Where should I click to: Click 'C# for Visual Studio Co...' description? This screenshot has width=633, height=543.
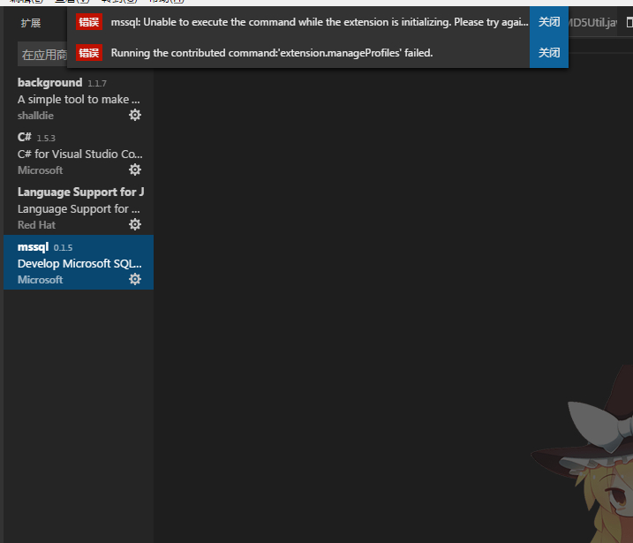point(80,154)
